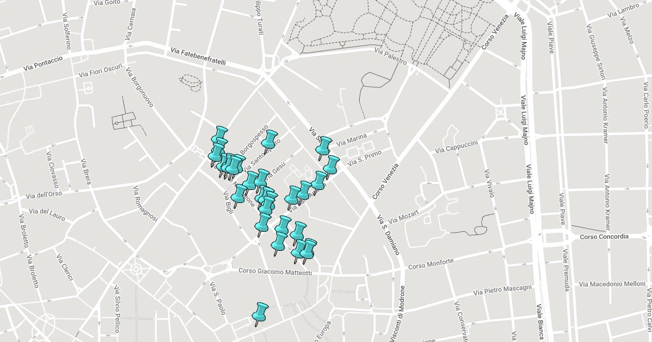Screen dimensions: 652x342
Task: Select the topmost pushpin in the left cluster
Action: tap(220, 135)
